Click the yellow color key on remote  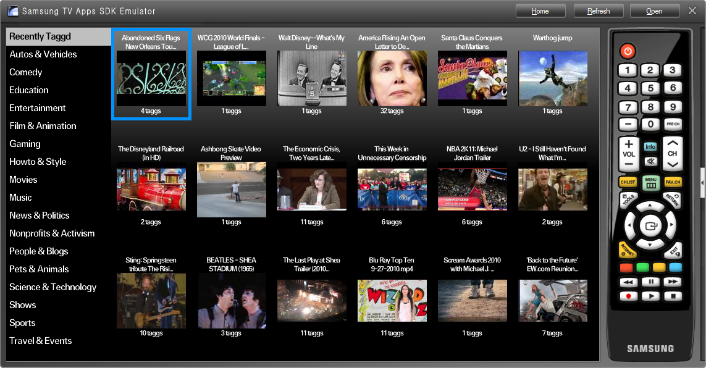point(659,268)
